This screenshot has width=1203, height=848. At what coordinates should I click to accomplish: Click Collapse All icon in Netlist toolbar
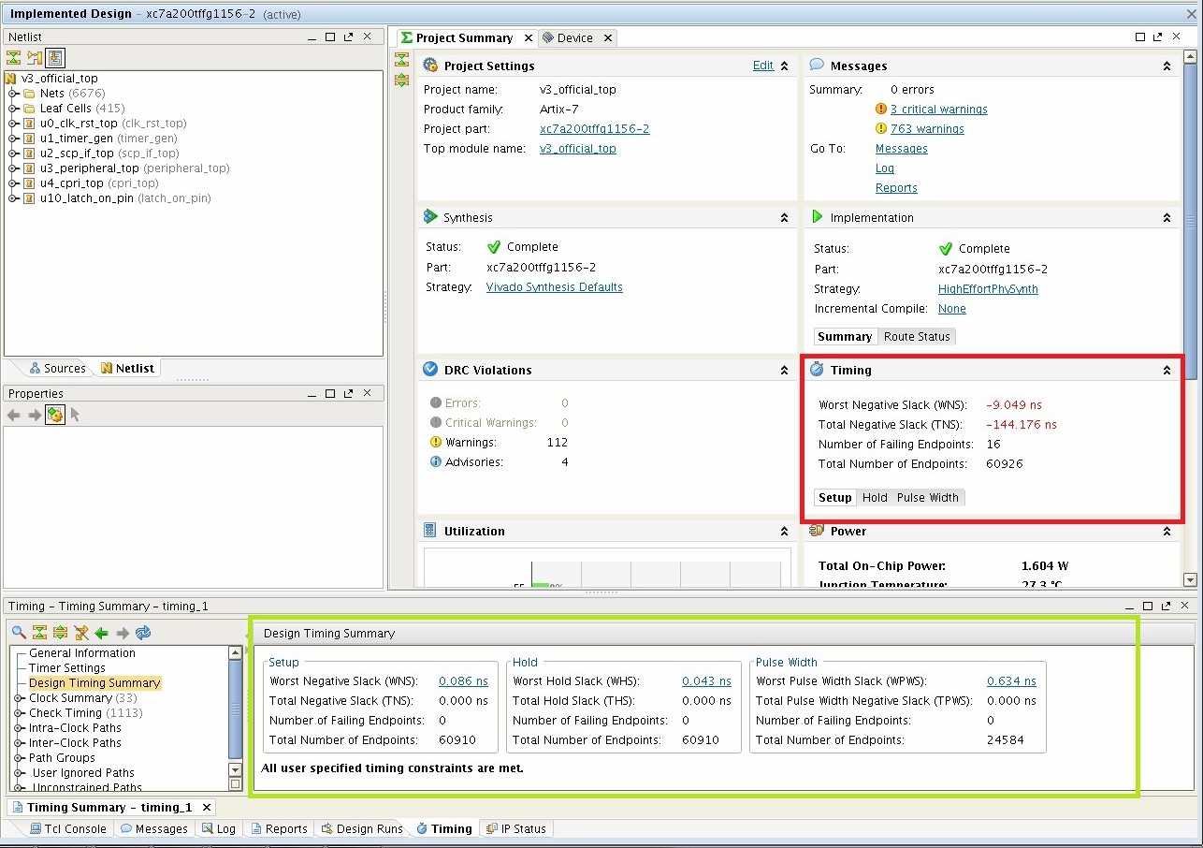tap(13, 58)
